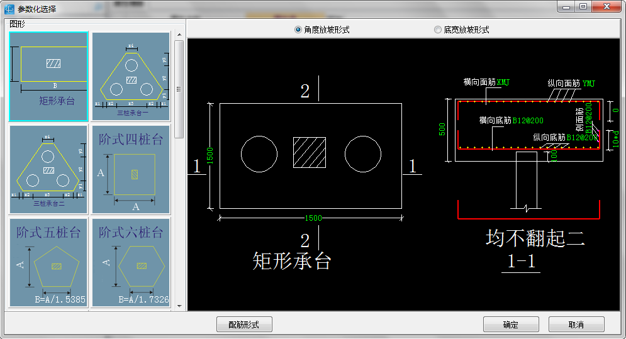
Task: Click the thumbnail list scroll-down arrow
Action: pos(179,306)
